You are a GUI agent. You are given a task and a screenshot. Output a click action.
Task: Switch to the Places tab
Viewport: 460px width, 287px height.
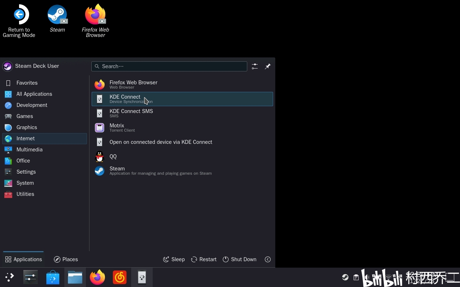click(66, 259)
